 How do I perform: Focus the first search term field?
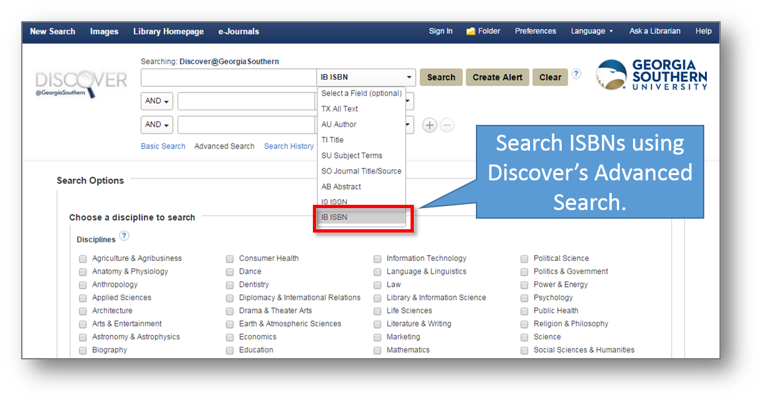[x=229, y=77]
